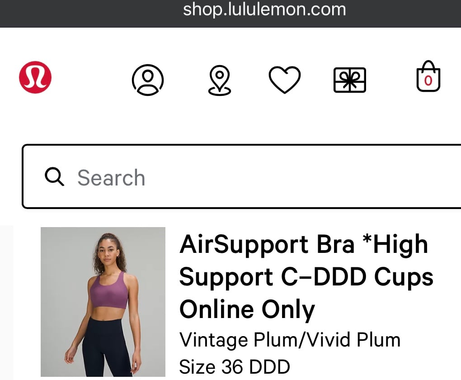Open the AirSupport Bra product title link
This screenshot has height=380, width=461.
[x=306, y=277]
